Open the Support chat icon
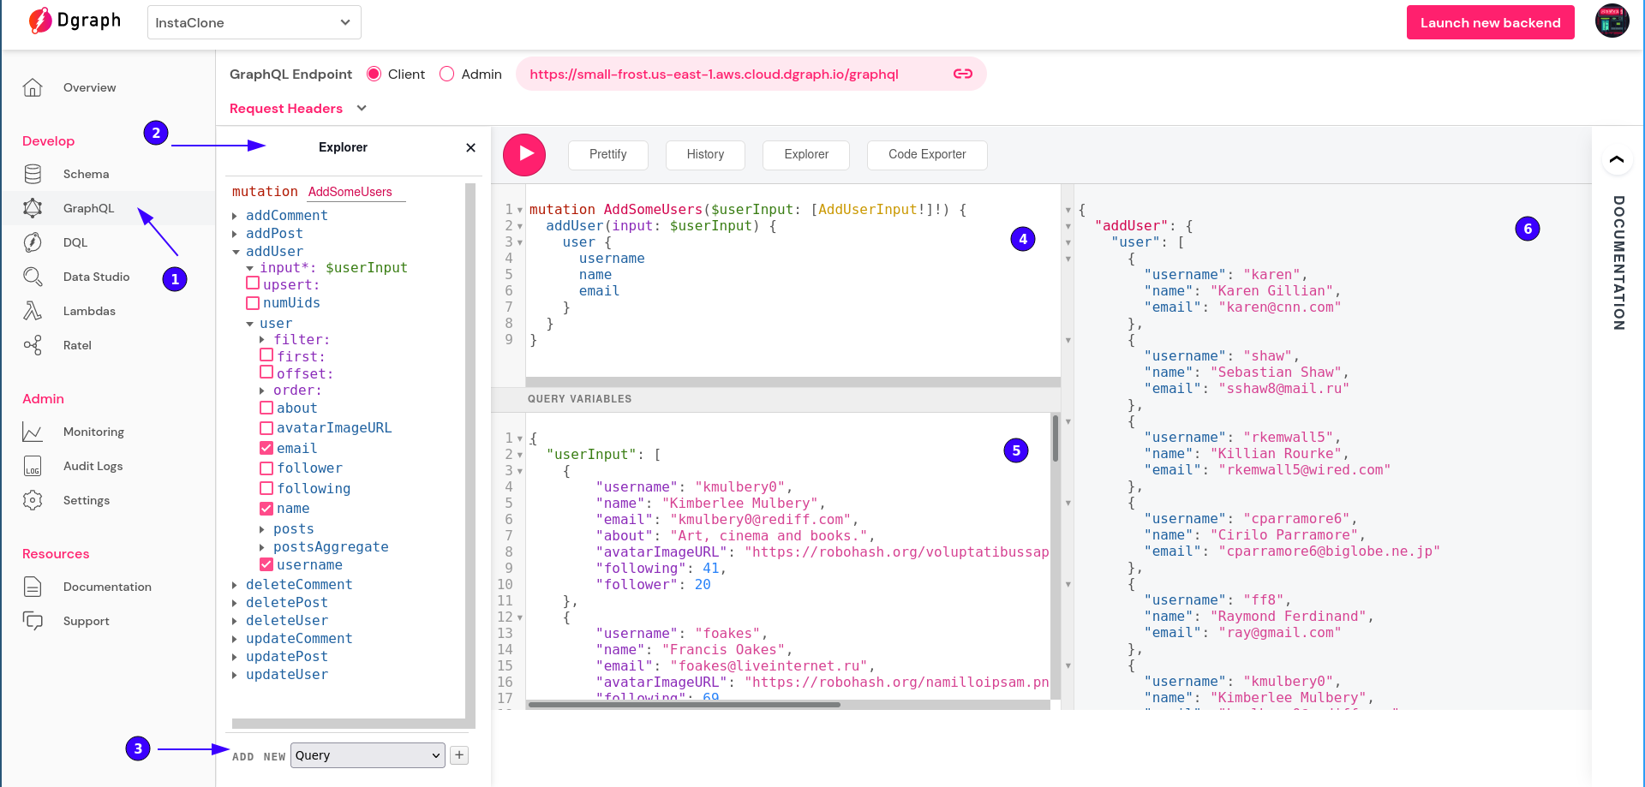 click(33, 621)
